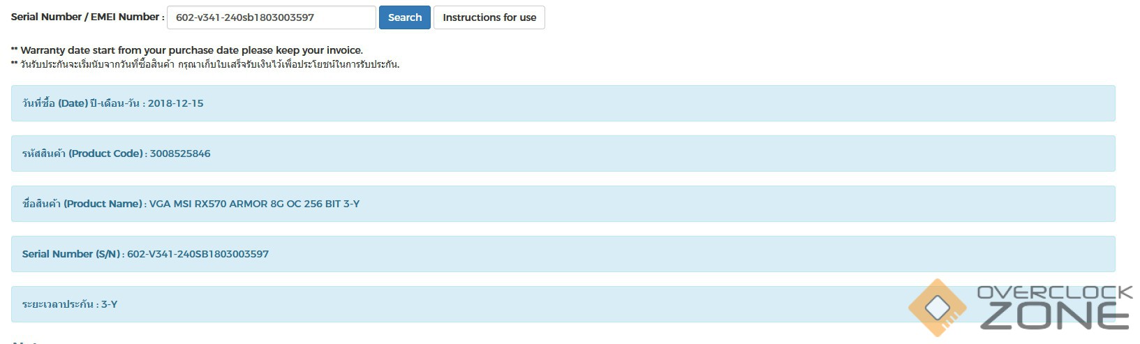1140x344 pixels.
Task: Open the Instructions for use button
Action: click(x=489, y=17)
